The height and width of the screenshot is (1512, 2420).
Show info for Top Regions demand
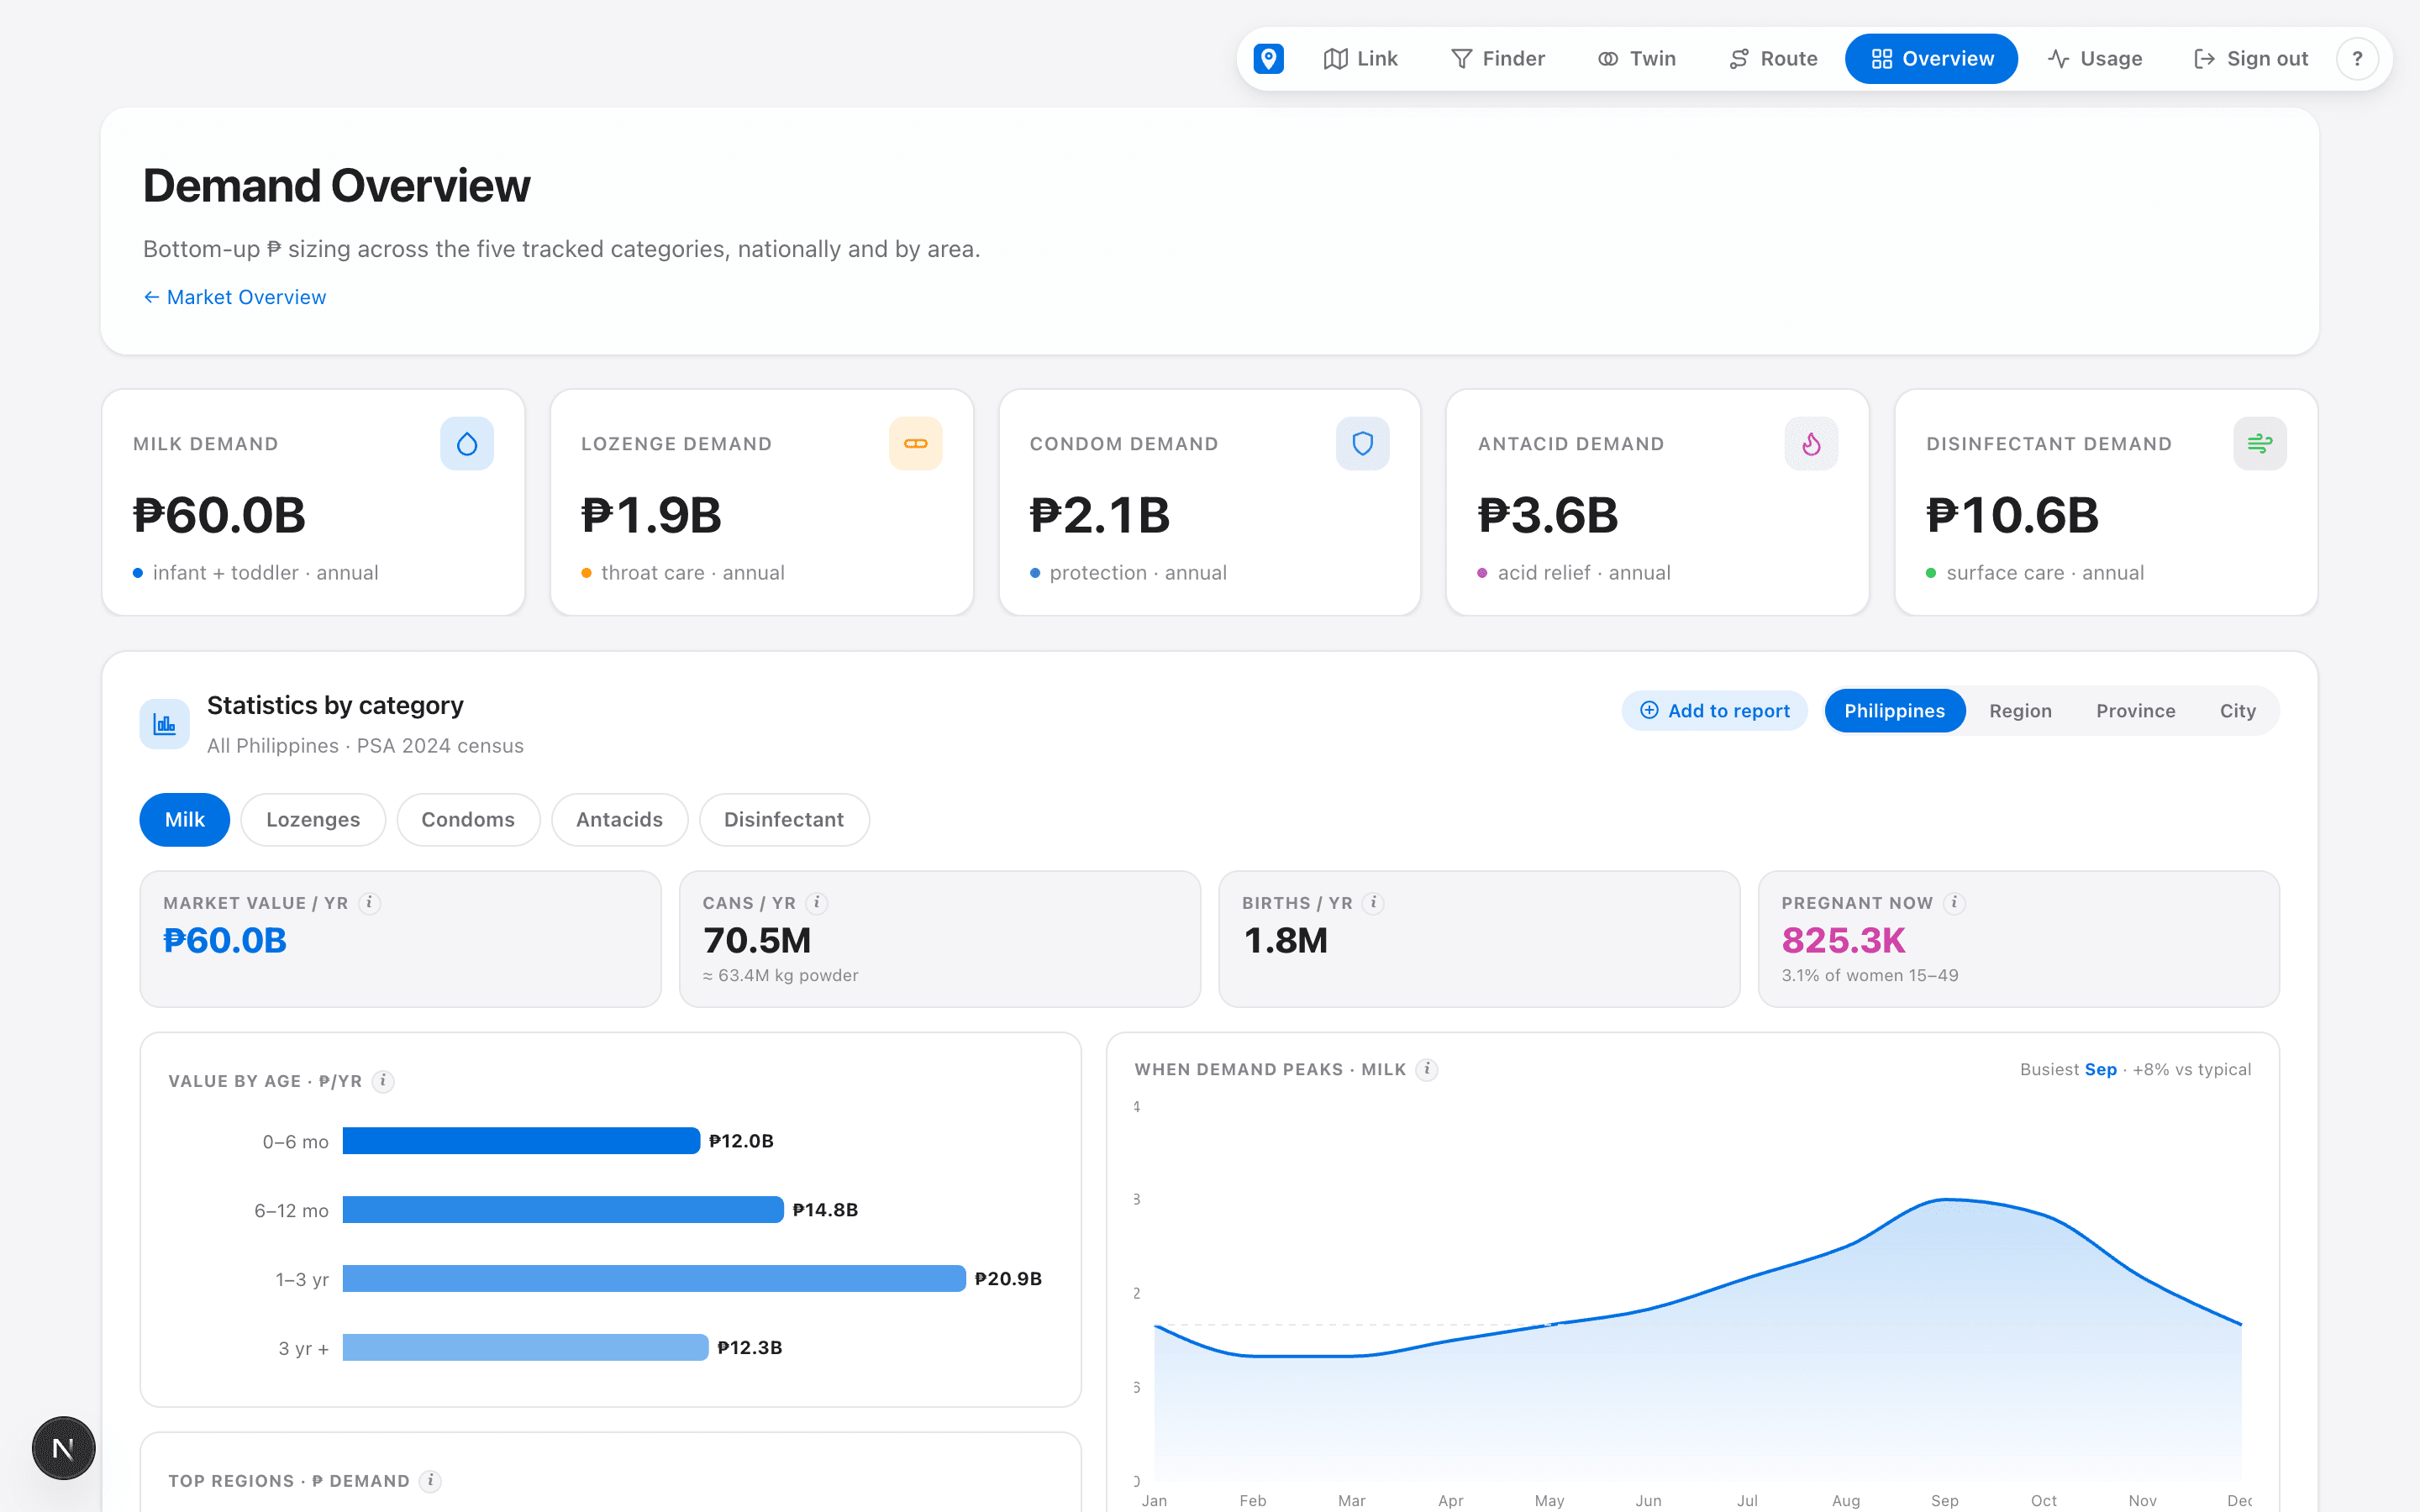click(430, 1481)
